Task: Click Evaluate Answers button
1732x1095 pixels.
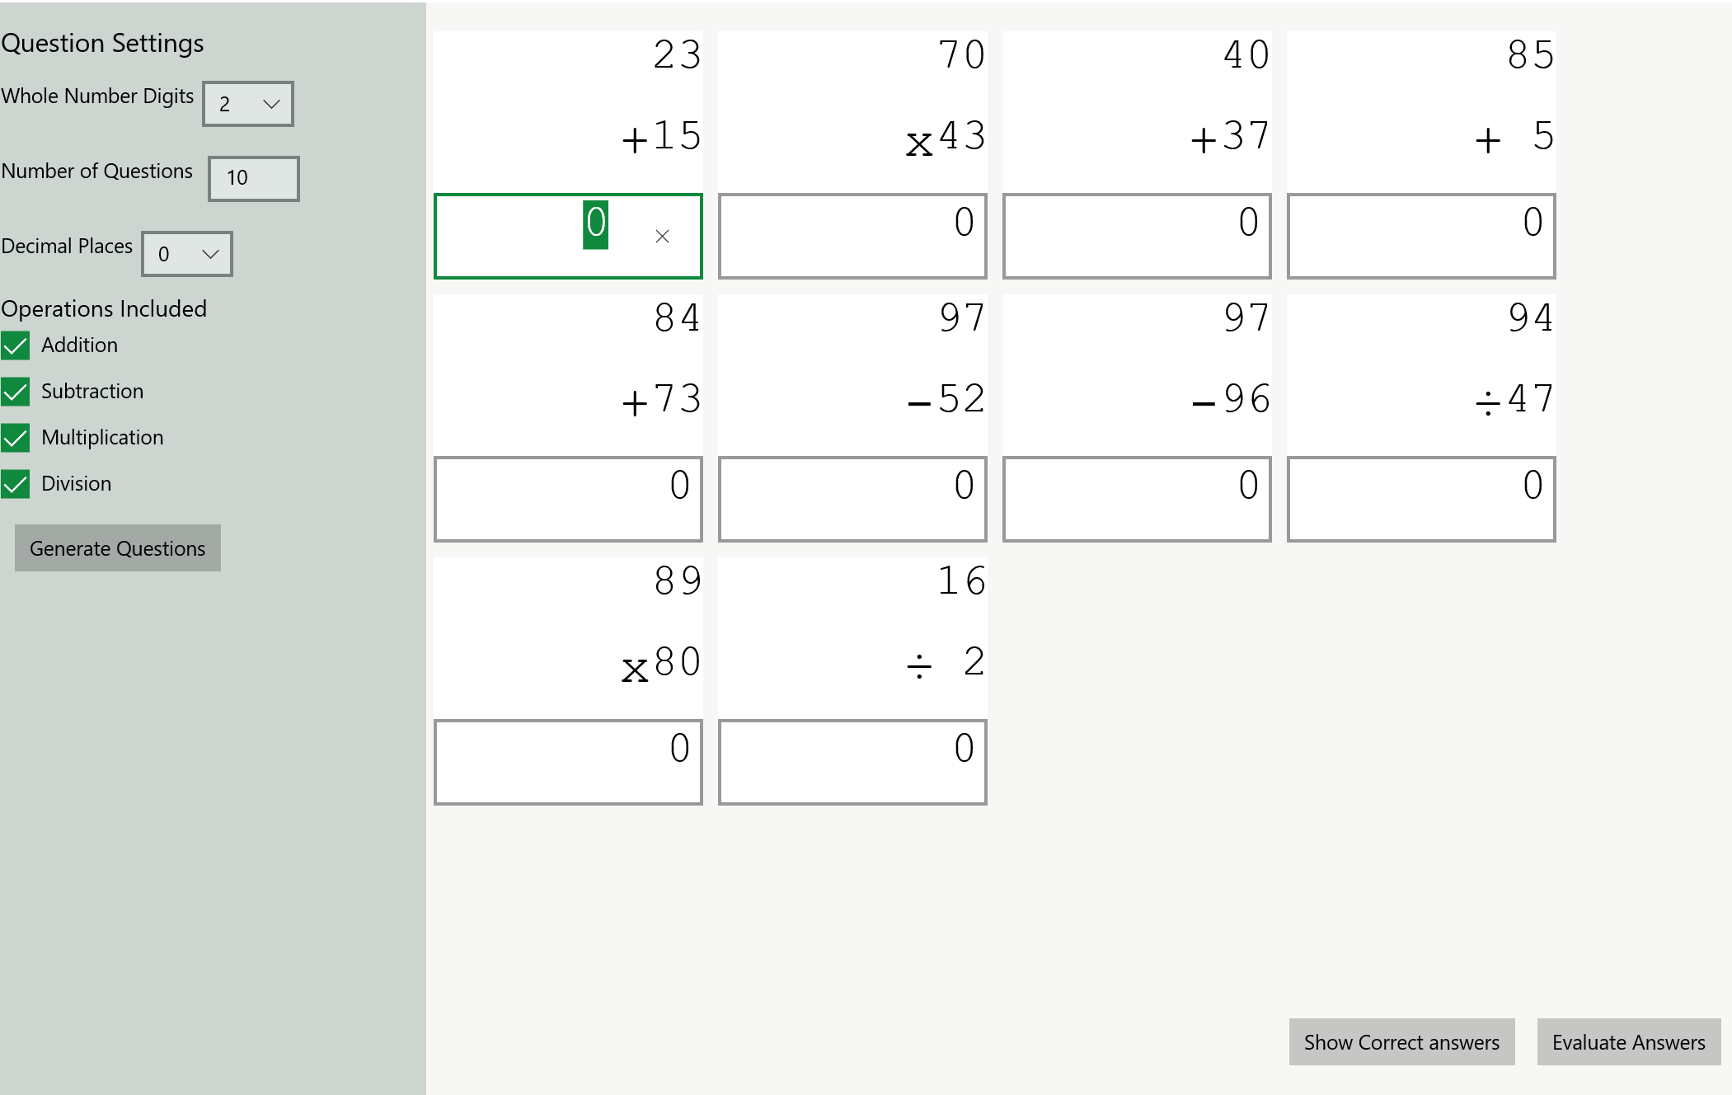Action: click(1629, 1042)
